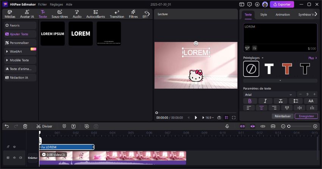
Task: Expand presets list with small down arrow
Action: [280, 81]
